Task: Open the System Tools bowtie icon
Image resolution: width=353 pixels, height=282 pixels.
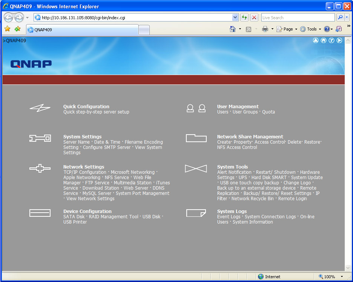Action: [x=196, y=169]
